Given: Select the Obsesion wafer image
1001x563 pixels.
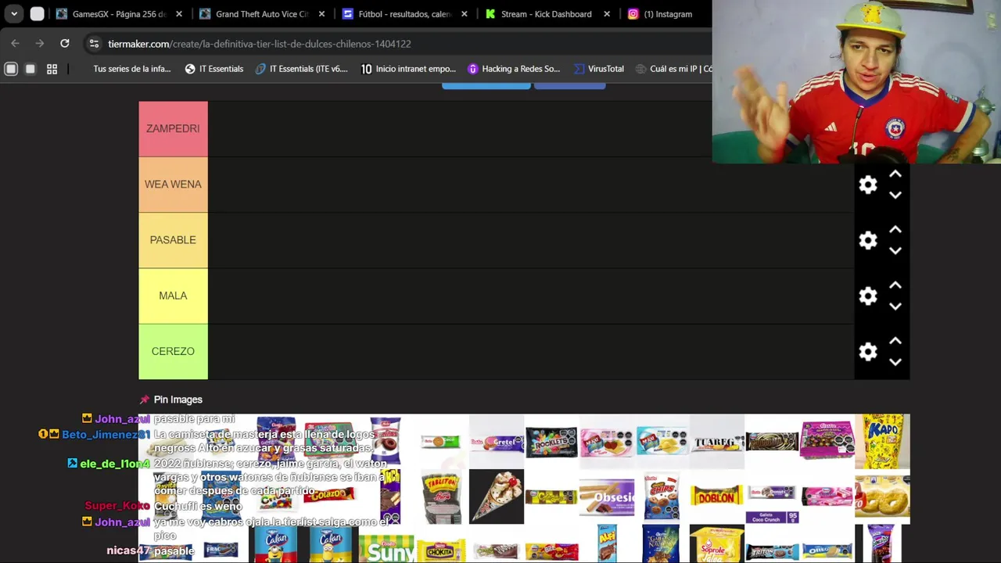Looking at the screenshot, I should point(607,497).
